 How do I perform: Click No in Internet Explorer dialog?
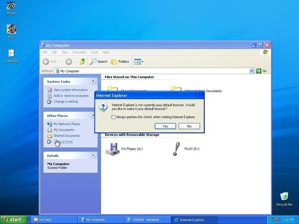click(189, 126)
